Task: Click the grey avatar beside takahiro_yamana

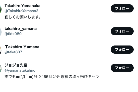Action: [1, 32]
